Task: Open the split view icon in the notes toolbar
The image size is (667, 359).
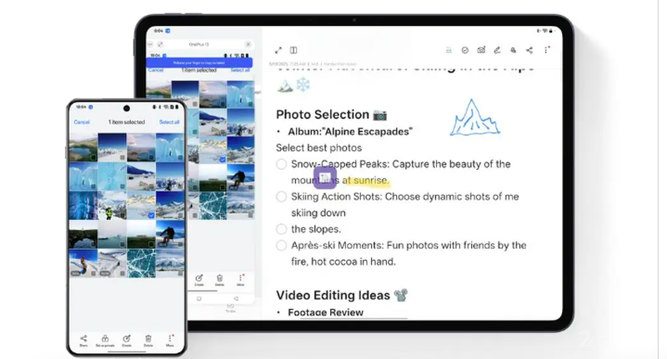Action: (293, 50)
